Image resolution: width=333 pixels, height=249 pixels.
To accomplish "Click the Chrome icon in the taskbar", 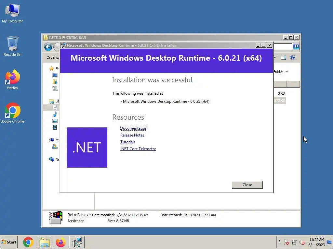I will (x=28, y=242).
